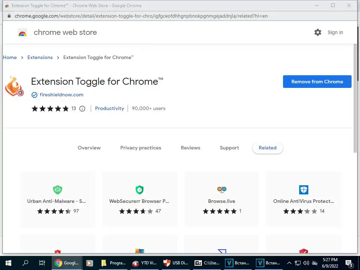The image size is (360, 270).
Task: Open the rating info circle icon
Action: pyautogui.click(x=82, y=109)
